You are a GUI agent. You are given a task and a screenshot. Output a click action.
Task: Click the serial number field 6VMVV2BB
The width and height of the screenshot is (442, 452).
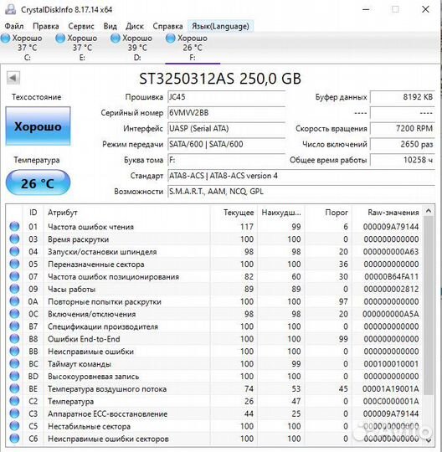coord(226,113)
